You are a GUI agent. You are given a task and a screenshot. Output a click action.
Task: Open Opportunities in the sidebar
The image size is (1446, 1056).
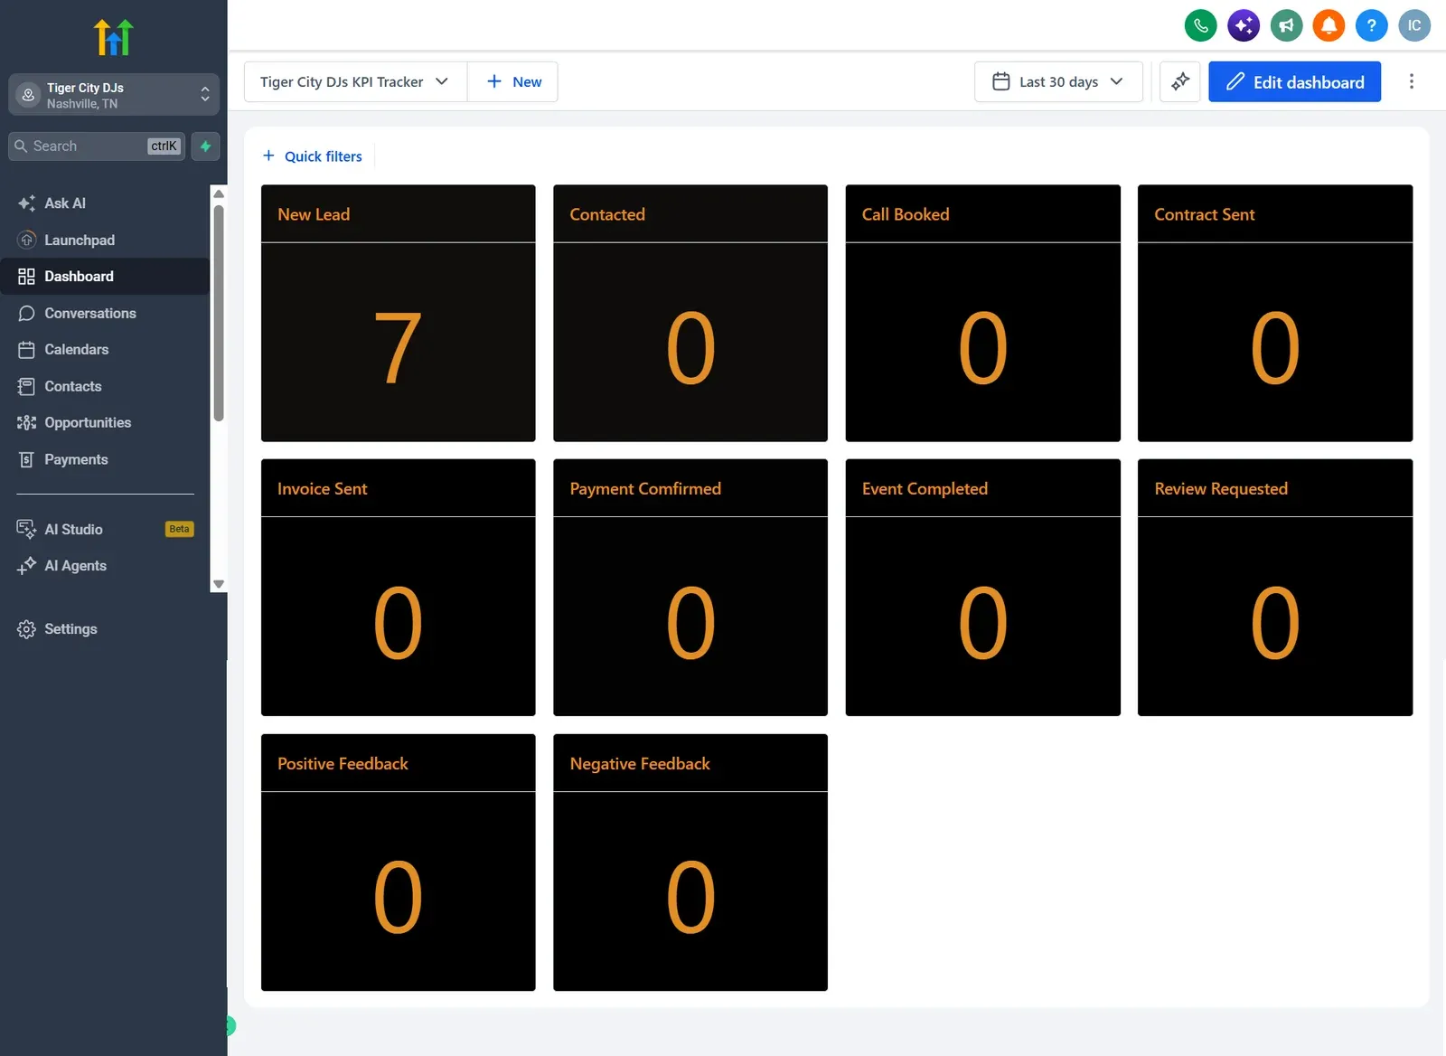tap(105, 422)
